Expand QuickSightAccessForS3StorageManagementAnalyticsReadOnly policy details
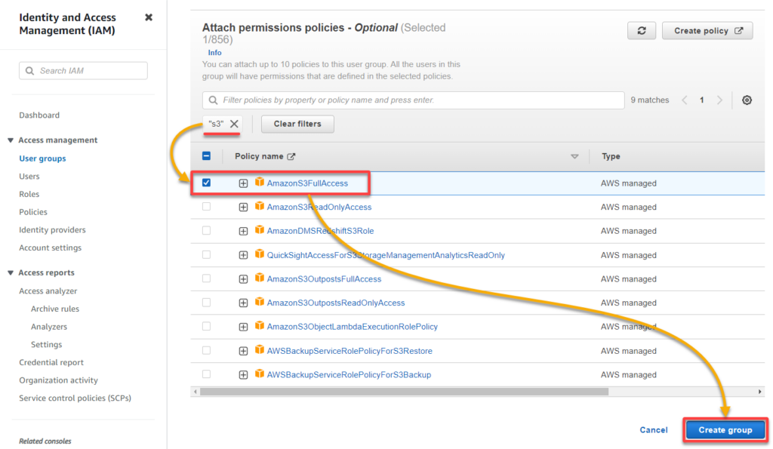This screenshot has height=449, width=773. [243, 255]
